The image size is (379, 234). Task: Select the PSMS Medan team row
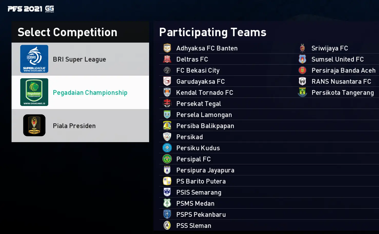point(195,203)
